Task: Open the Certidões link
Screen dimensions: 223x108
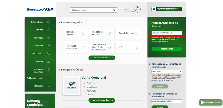Action: pos(91,83)
